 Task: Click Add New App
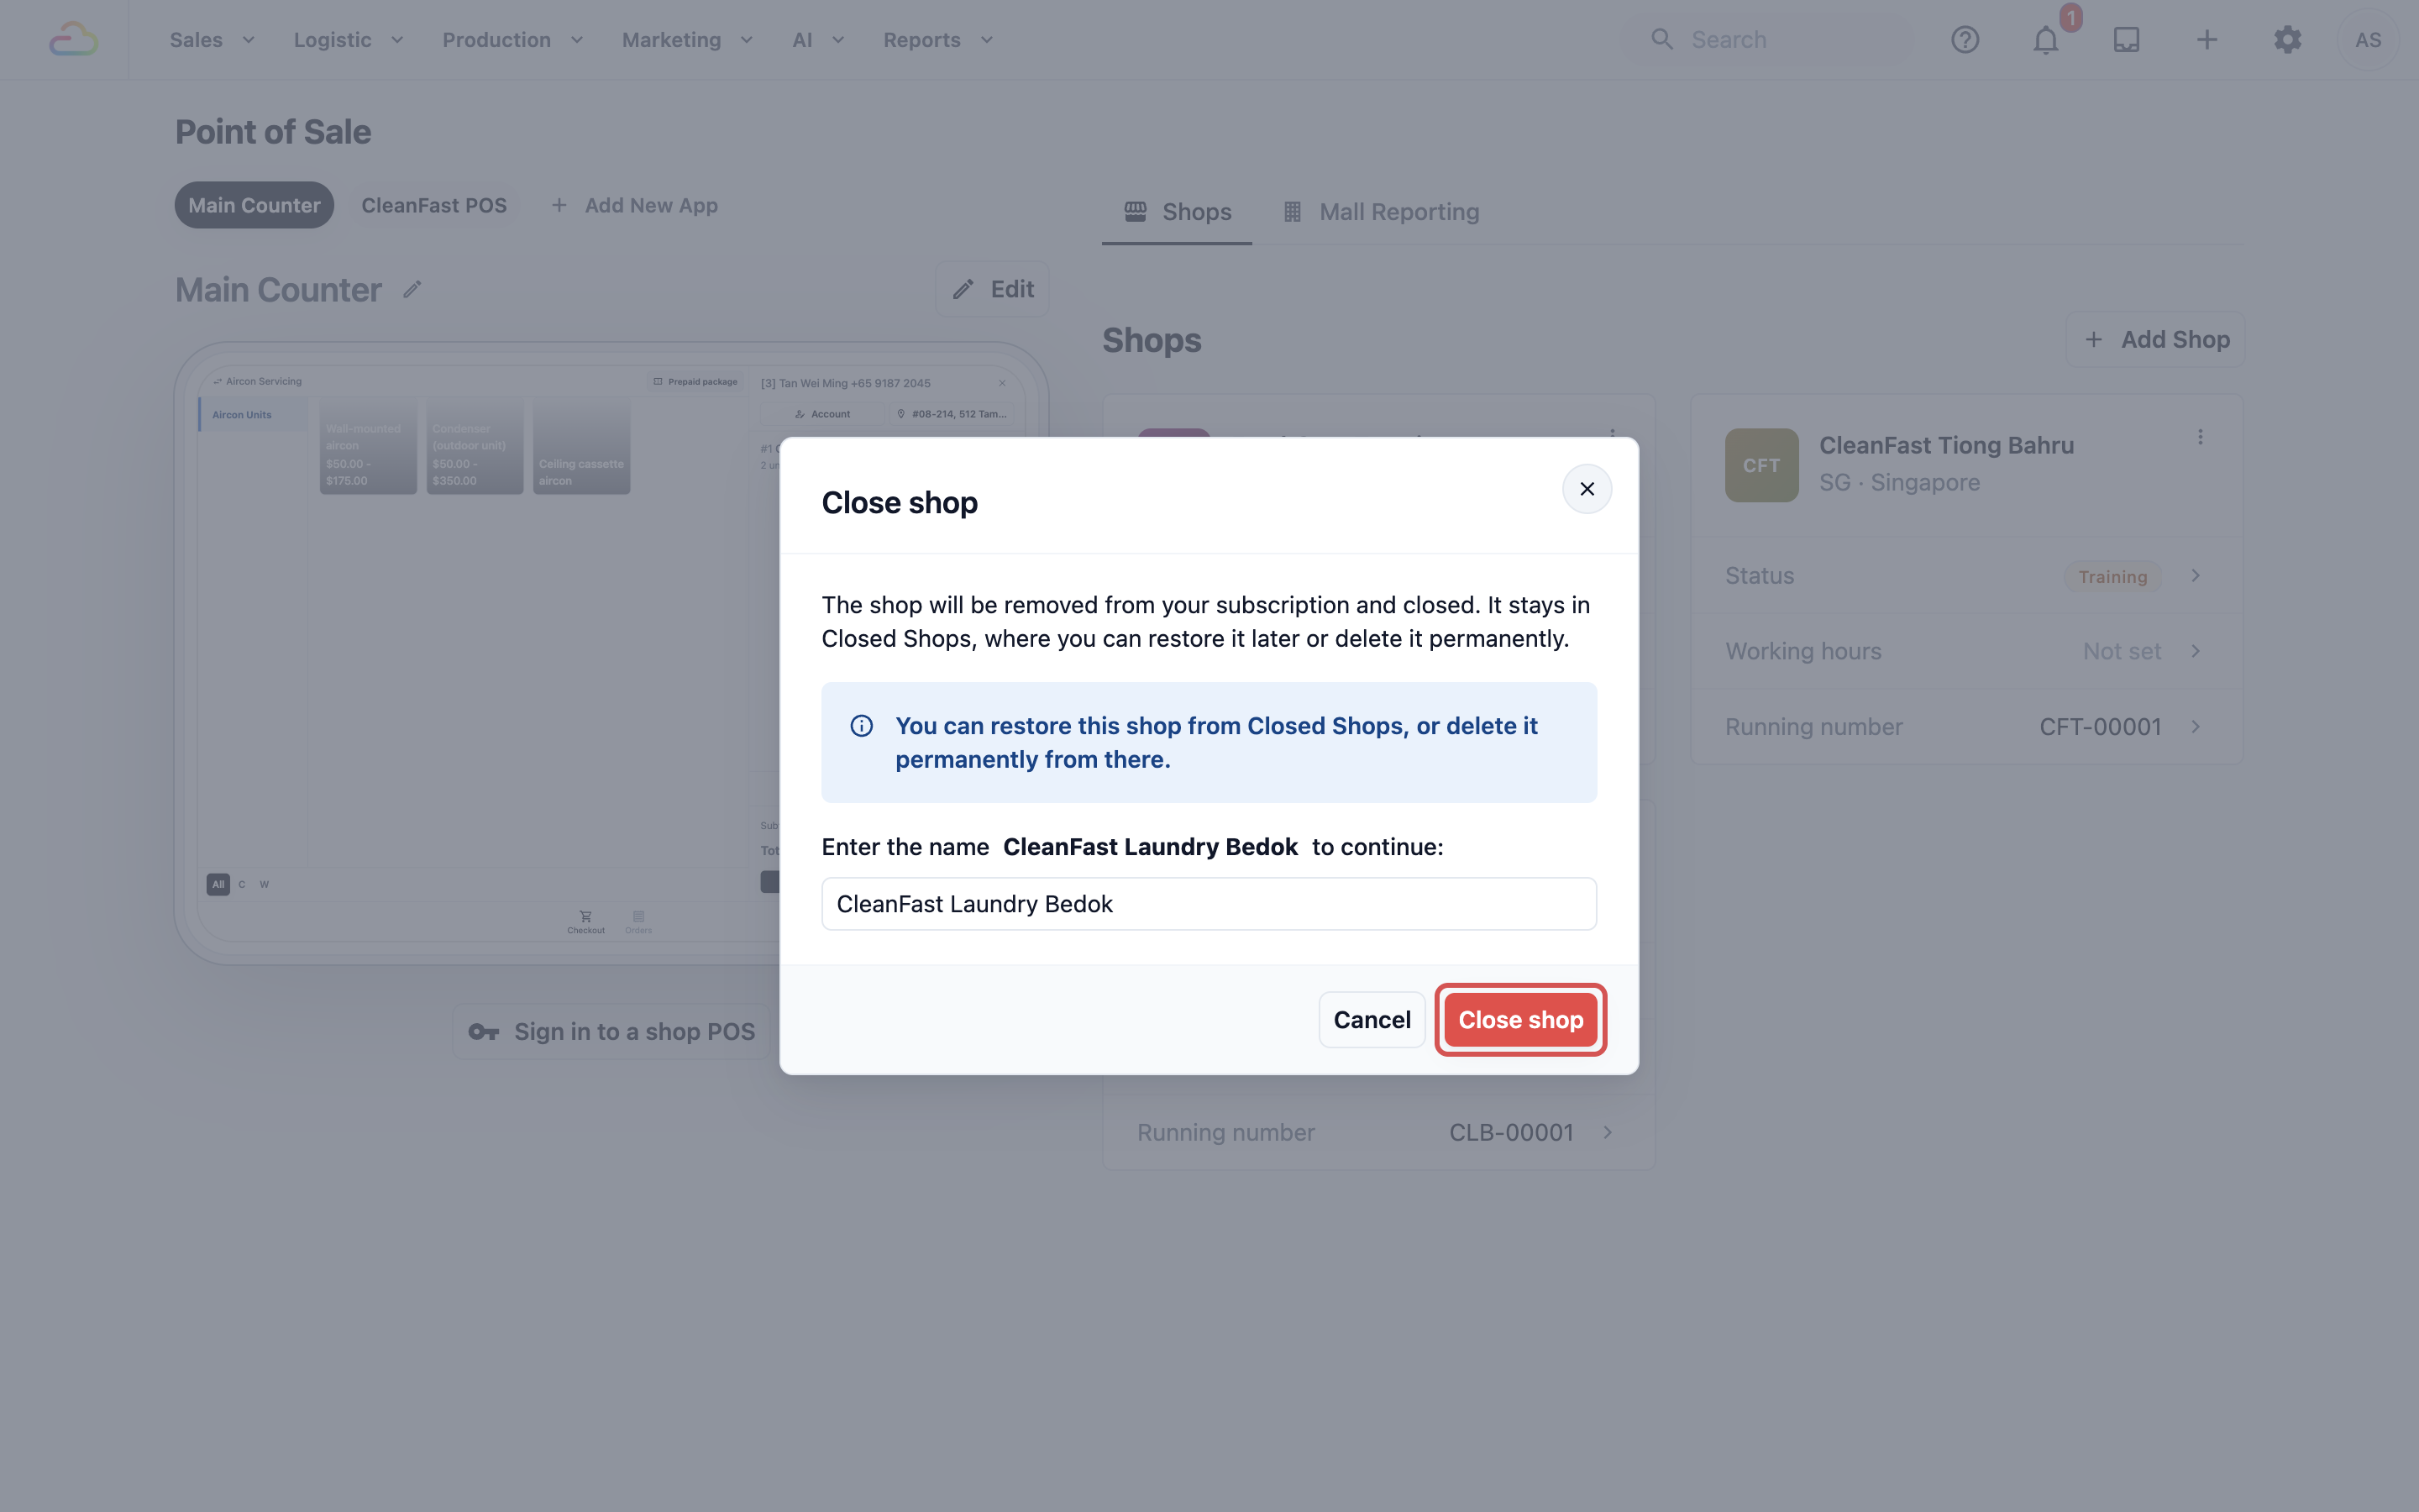point(634,205)
